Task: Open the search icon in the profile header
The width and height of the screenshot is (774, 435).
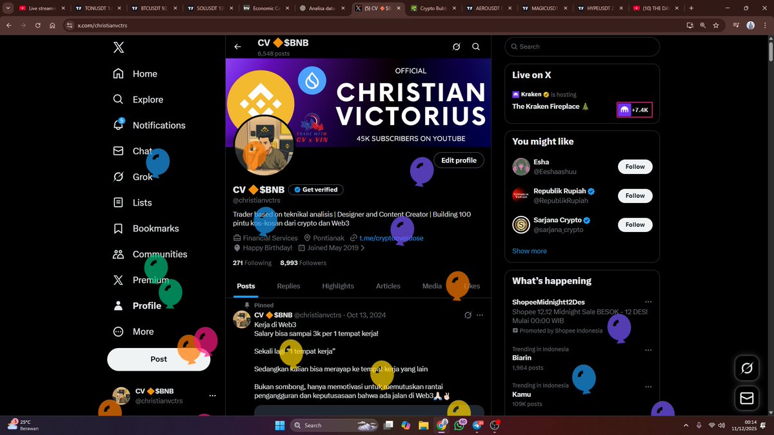Action: coord(476,46)
